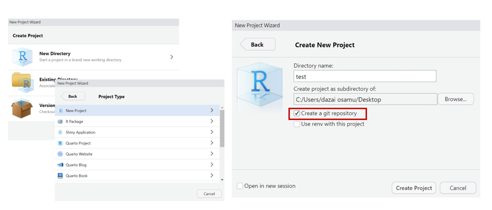Click the Quarto Website globe icon

tap(60, 154)
